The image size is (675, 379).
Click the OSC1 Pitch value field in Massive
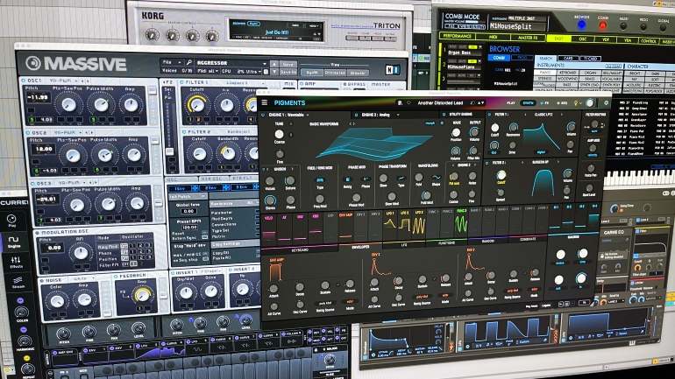[38, 97]
